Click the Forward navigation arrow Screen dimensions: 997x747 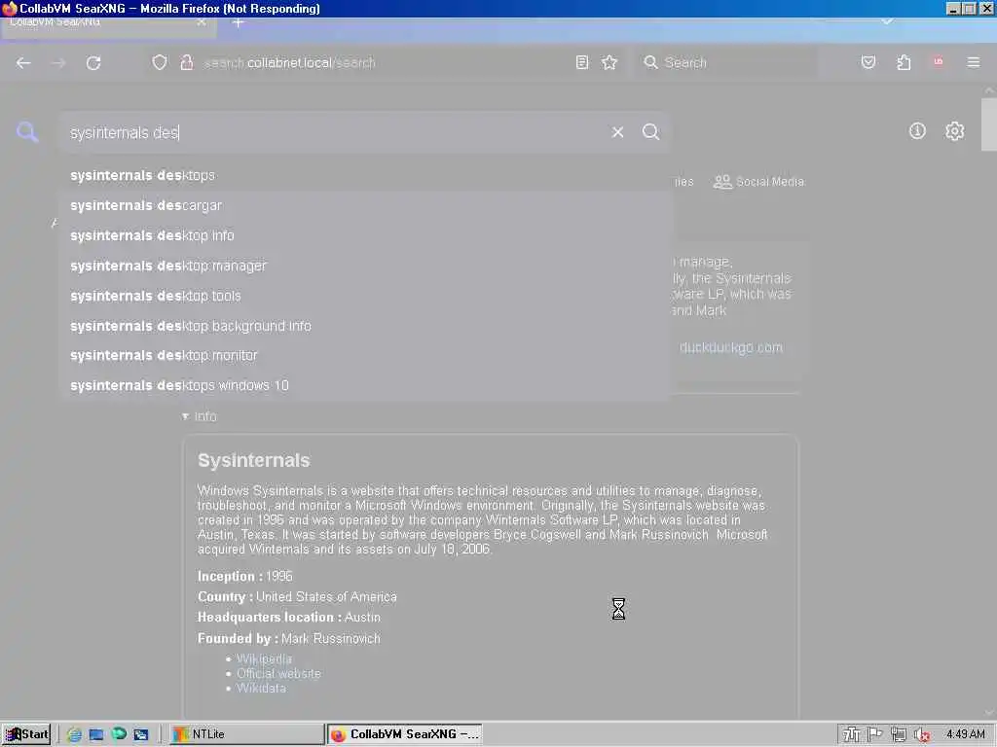(57, 63)
